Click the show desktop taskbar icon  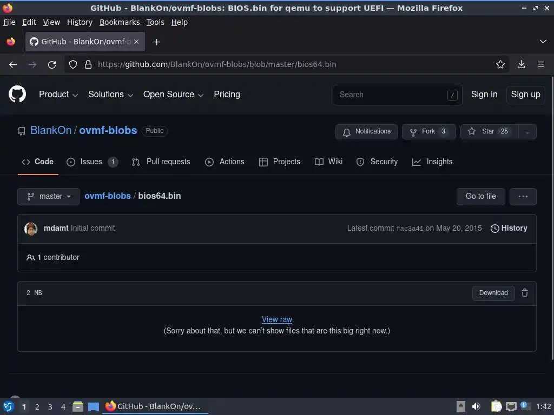pyautogui.click(x=93, y=407)
